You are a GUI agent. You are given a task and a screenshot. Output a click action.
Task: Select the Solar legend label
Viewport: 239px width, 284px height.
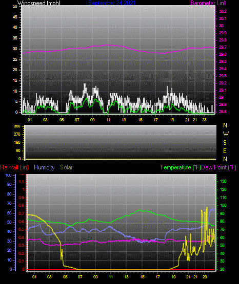(66, 167)
